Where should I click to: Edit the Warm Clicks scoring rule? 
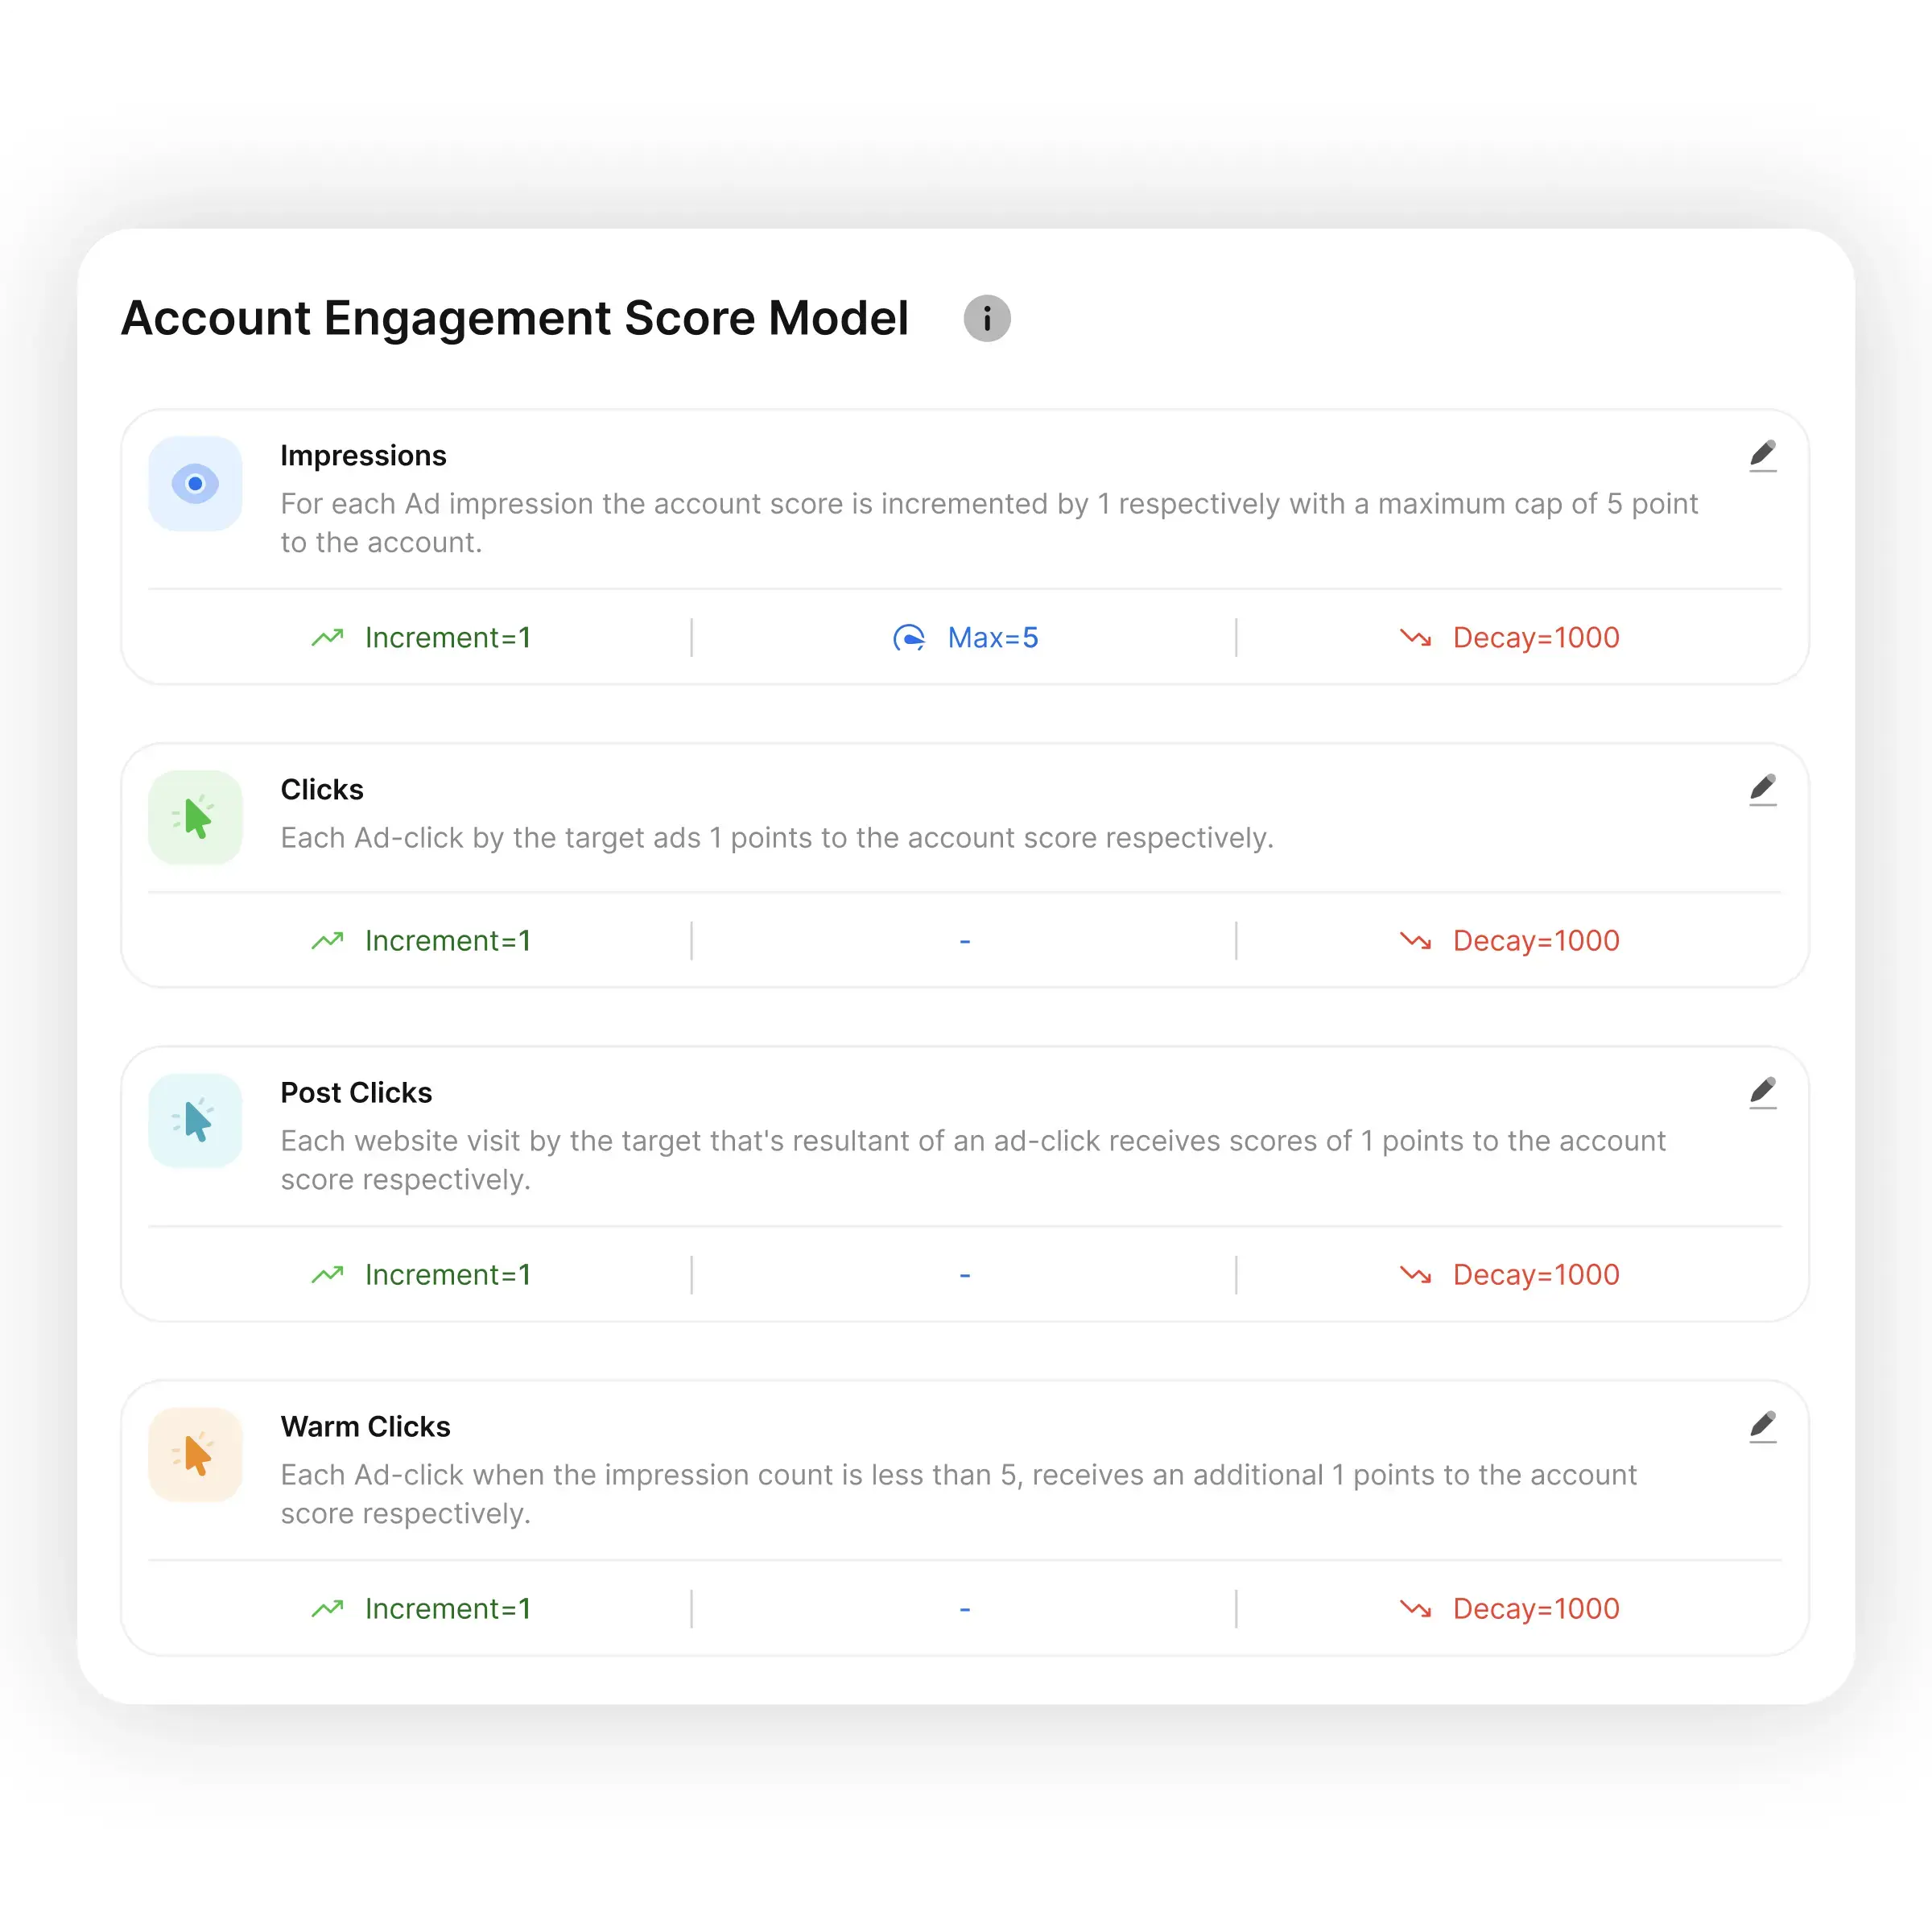coord(1762,1426)
